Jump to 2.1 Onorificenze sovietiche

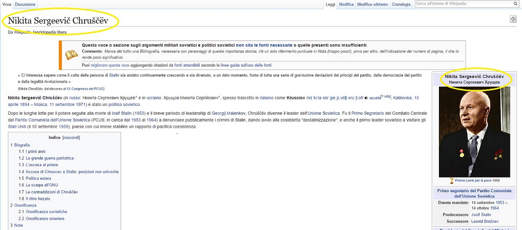pos(46,212)
